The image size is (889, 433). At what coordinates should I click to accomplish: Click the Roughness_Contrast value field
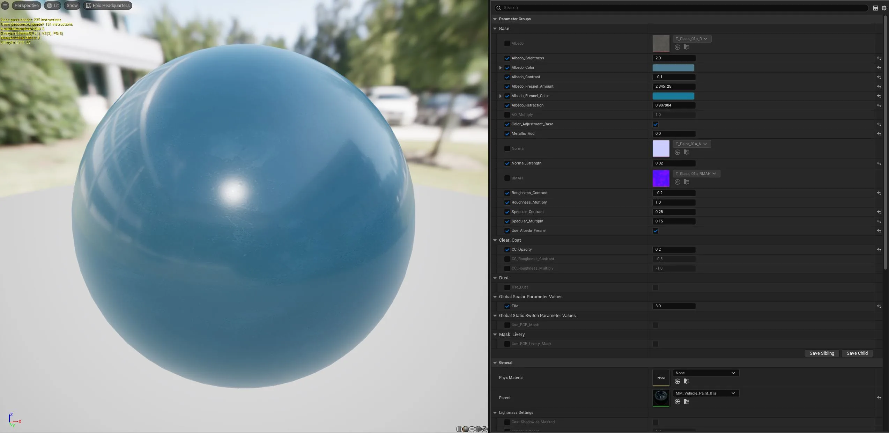point(674,193)
